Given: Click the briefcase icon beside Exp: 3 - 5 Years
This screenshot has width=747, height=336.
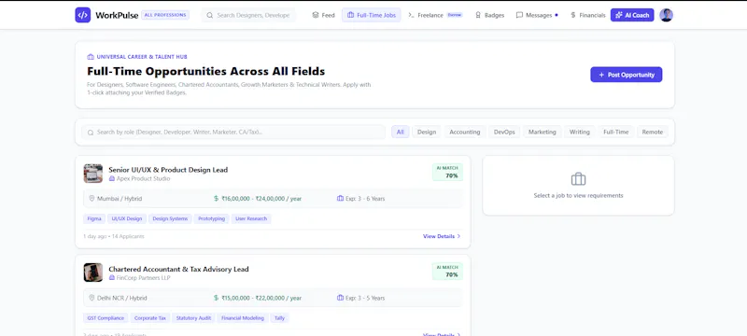Looking at the screenshot, I should pos(340,298).
